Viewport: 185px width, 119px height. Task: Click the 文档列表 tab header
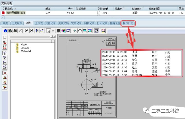7,3
